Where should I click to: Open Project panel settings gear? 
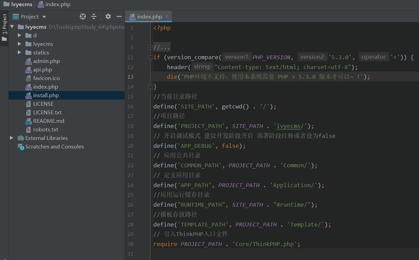point(108,16)
